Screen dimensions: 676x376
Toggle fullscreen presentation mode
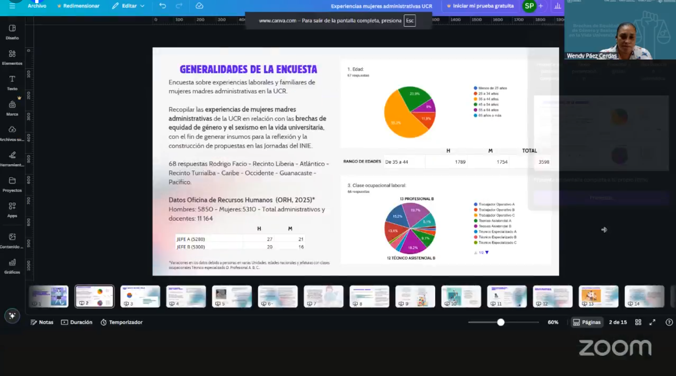point(652,322)
